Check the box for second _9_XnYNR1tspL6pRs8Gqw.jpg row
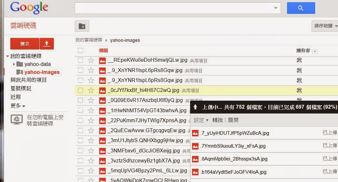Viewport: 338px width, 182px height. (x=81, y=80)
